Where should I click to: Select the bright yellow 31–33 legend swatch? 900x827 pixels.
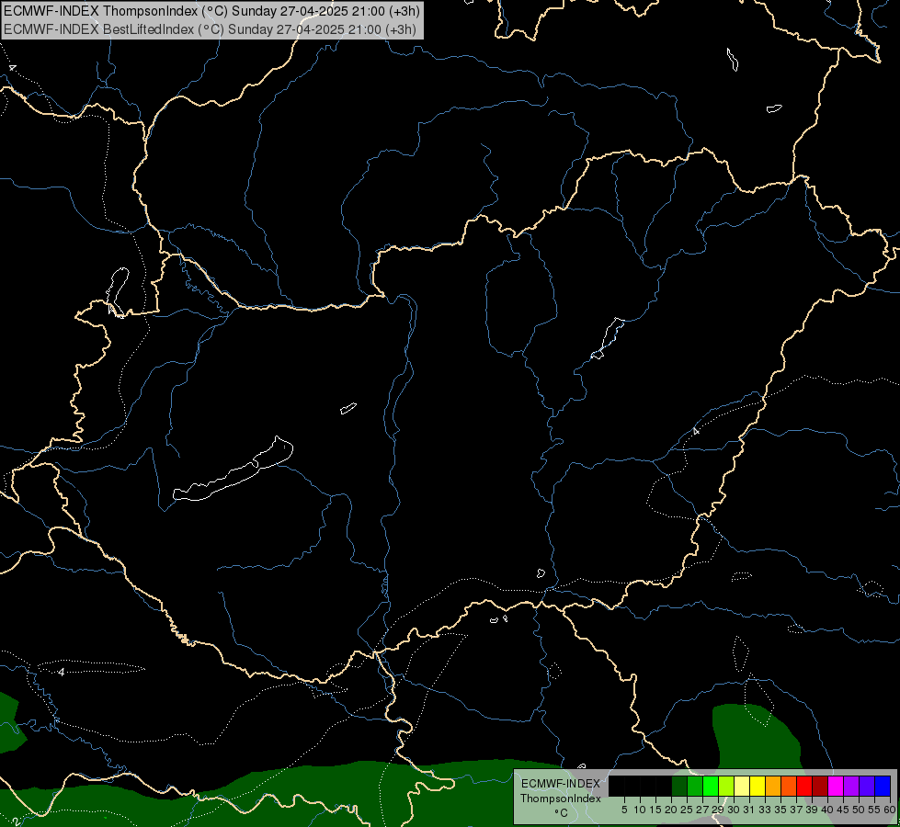pyautogui.click(x=758, y=787)
